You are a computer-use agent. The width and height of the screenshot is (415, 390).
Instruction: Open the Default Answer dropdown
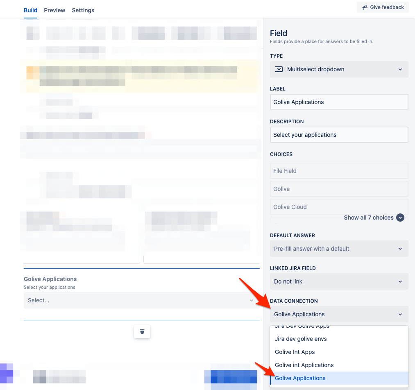339,249
